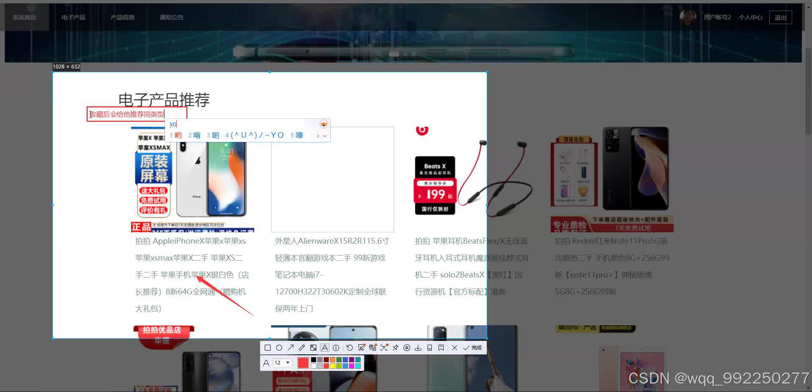Pick the white color swatch
This screenshot has height=392, width=812.
point(313,366)
